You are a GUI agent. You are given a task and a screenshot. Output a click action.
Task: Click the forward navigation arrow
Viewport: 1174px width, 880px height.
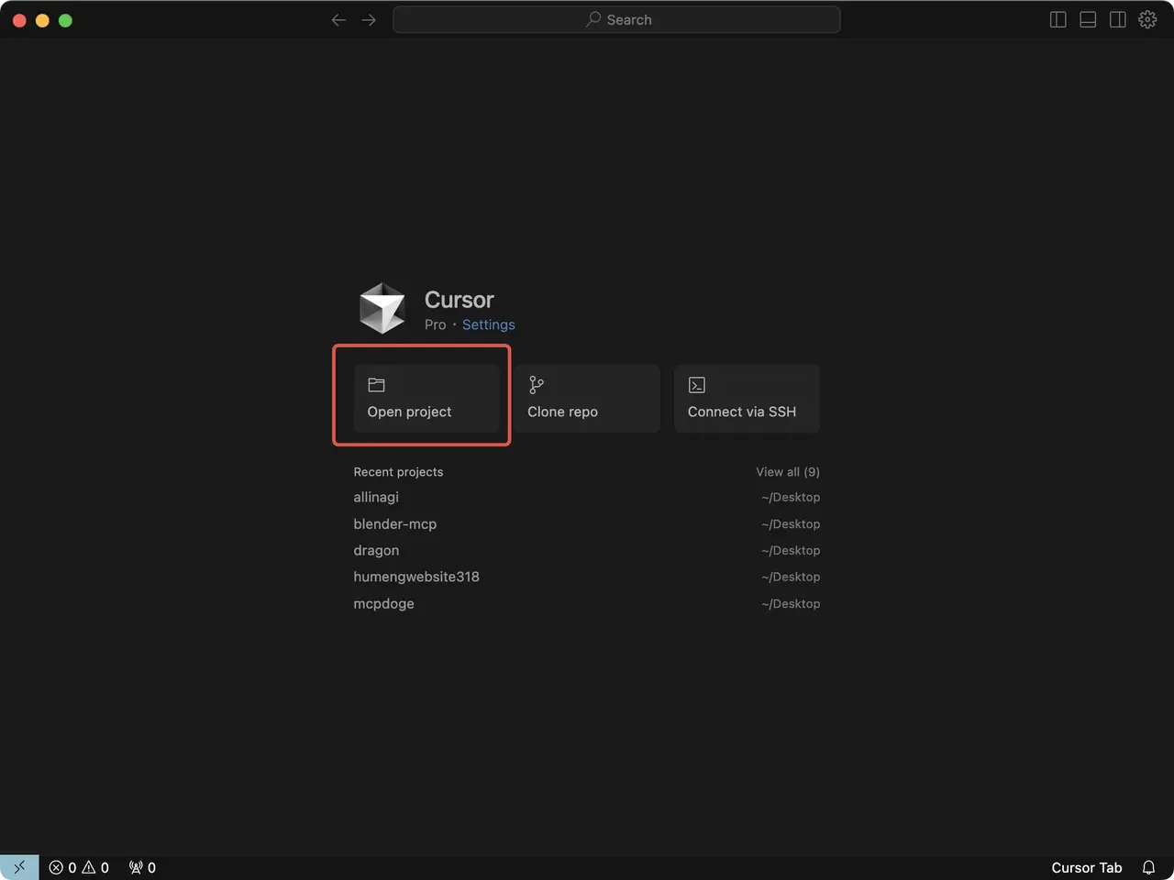pyautogui.click(x=369, y=20)
